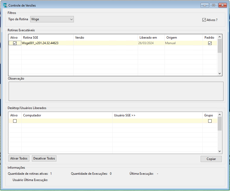Click empty Computador cell in first users row

(67, 121)
